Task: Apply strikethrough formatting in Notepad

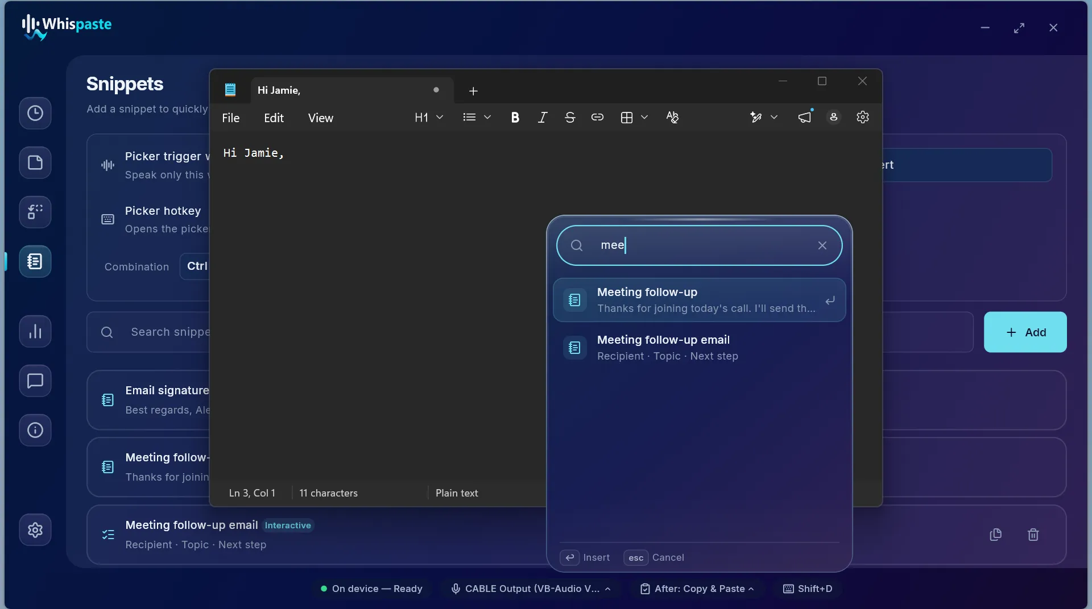Action: [570, 118]
